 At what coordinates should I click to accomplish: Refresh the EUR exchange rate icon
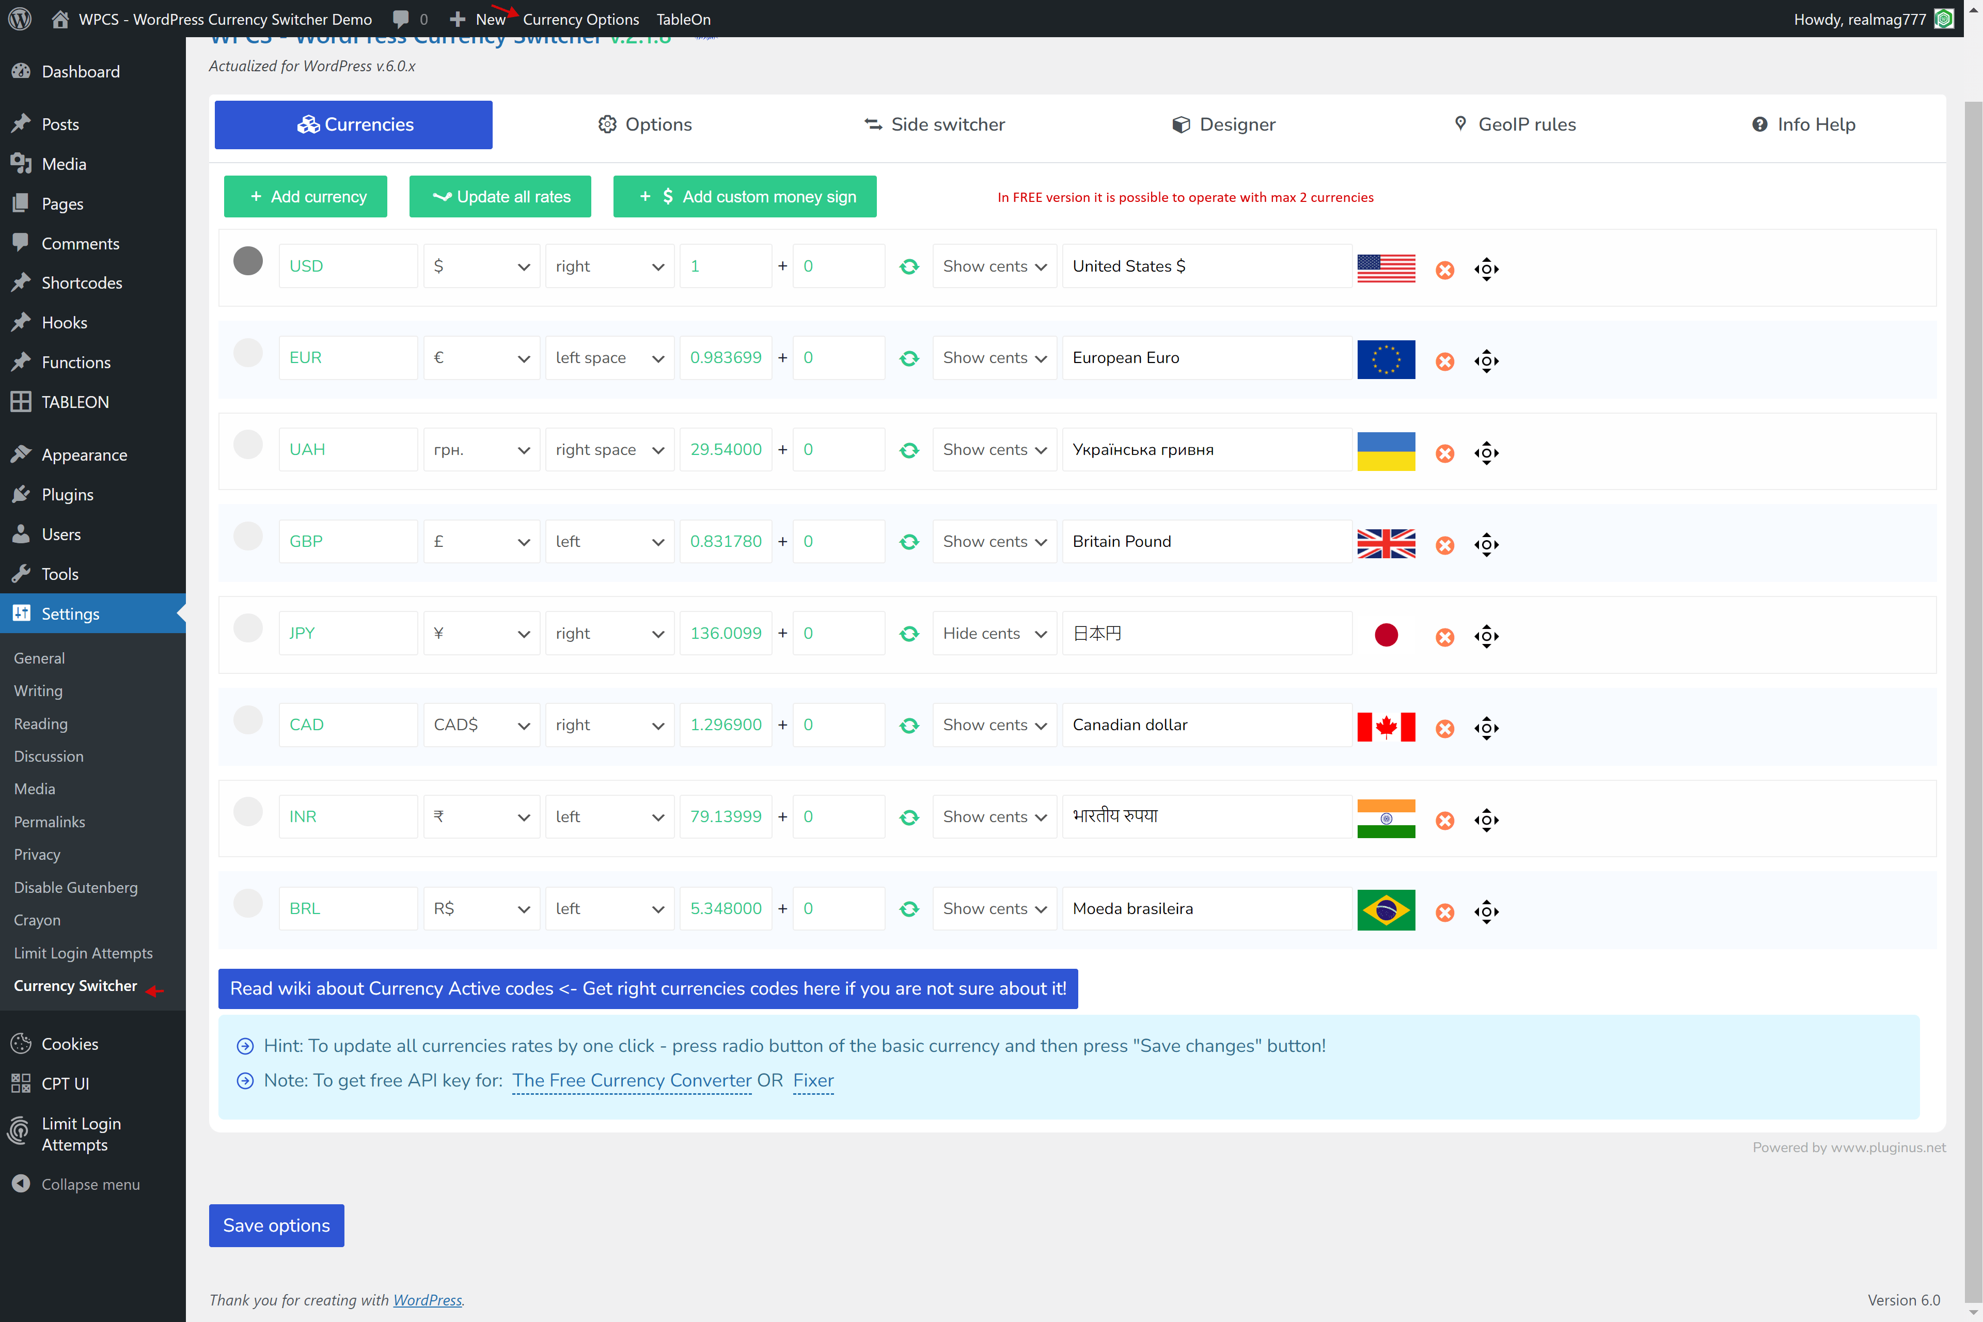pos(909,358)
